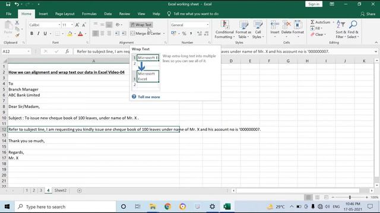The width and height of the screenshot is (380, 213).
Task: Click the Accounting Number Format icon
Action: point(173,33)
